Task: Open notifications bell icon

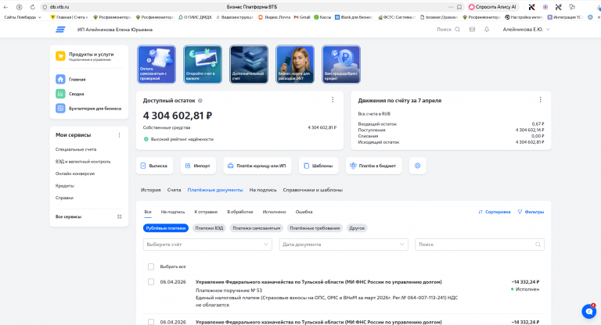Action: coord(487,30)
